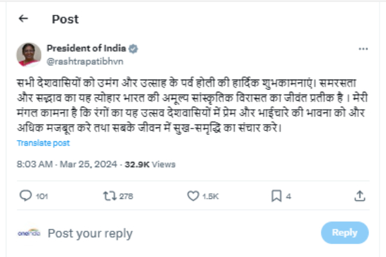This screenshot has height=257, width=386.
Task: Go back using the left arrow
Action: pos(24,19)
